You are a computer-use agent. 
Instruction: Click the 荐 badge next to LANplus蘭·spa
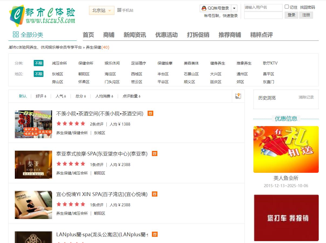155,235
